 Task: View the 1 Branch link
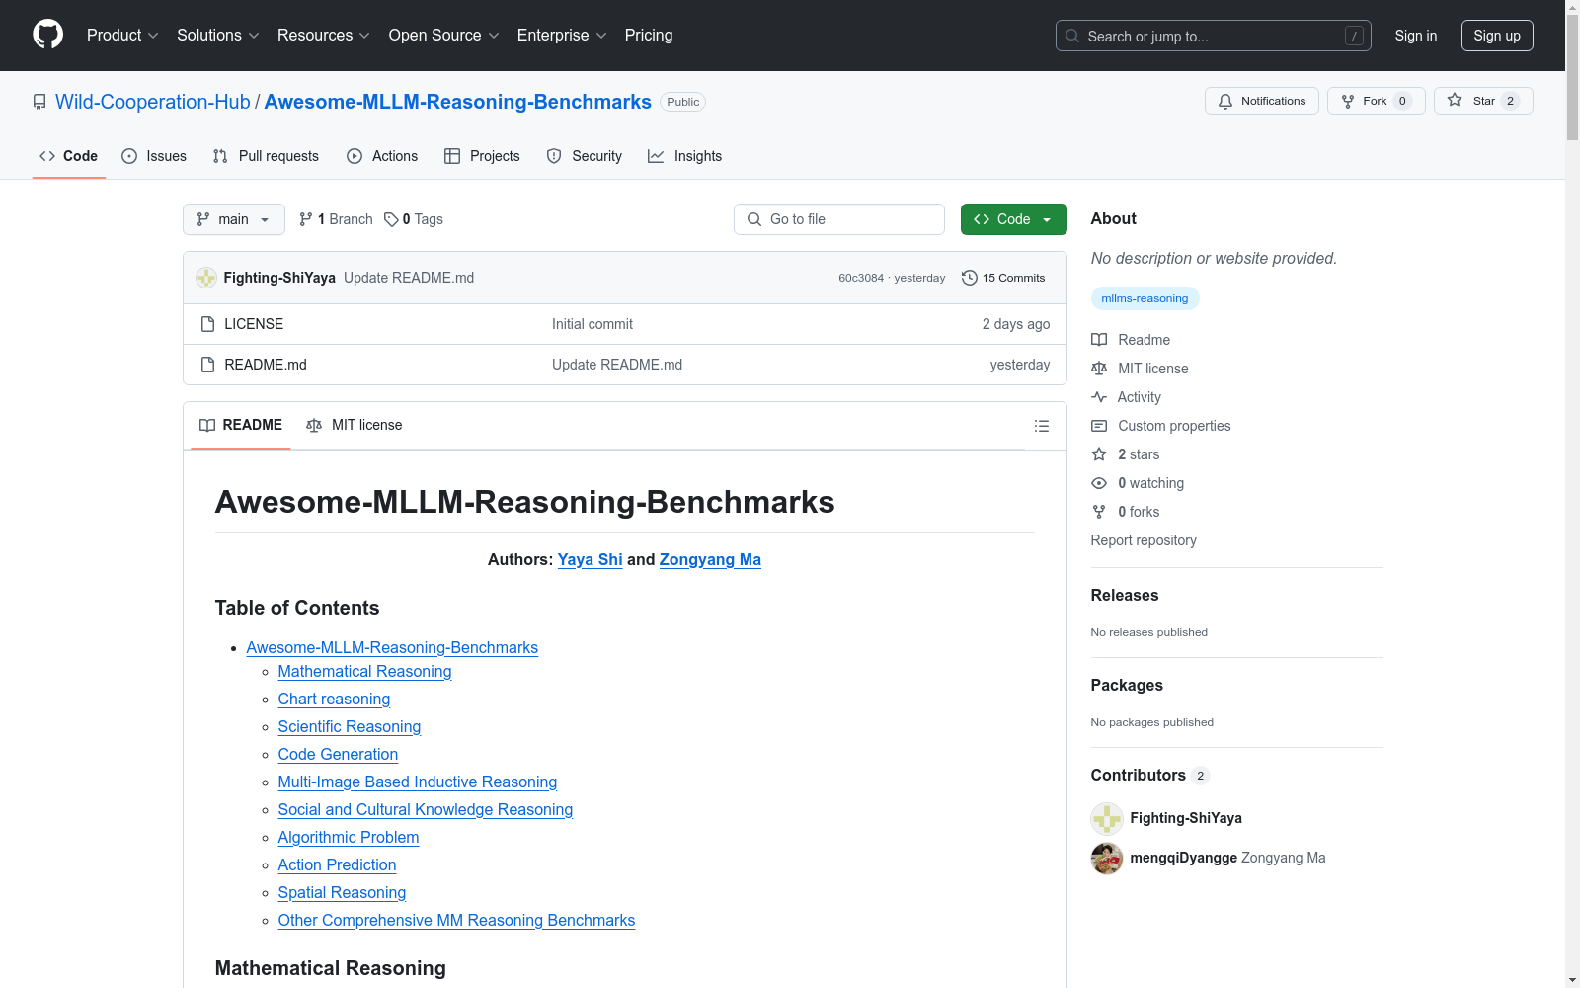click(336, 219)
